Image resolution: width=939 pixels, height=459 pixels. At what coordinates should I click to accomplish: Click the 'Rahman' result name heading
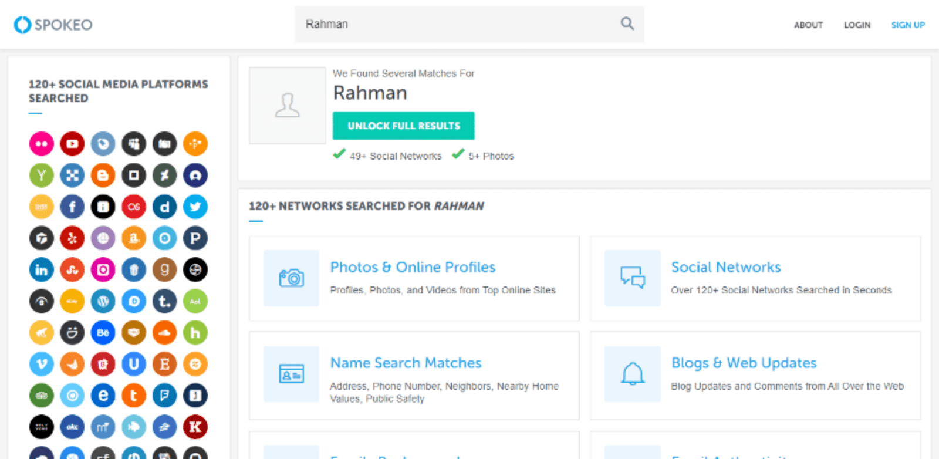(370, 93)
